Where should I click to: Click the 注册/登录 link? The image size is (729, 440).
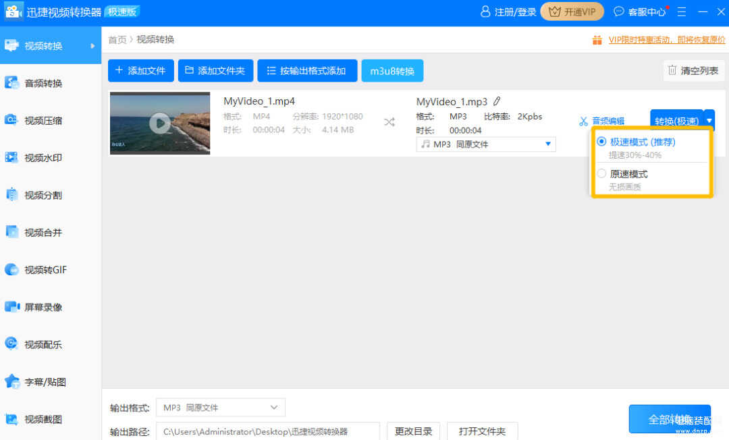(515, 12)
